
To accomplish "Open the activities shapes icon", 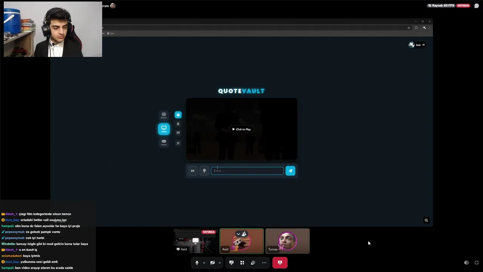I will click(242, 263).
